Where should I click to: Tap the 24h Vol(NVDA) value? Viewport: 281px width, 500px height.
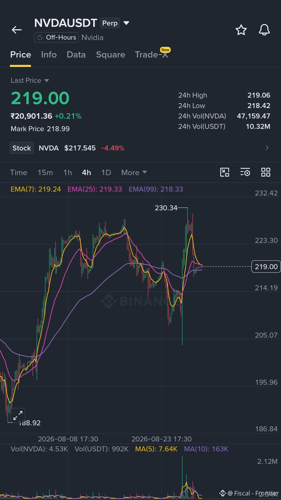coord(253,116)
